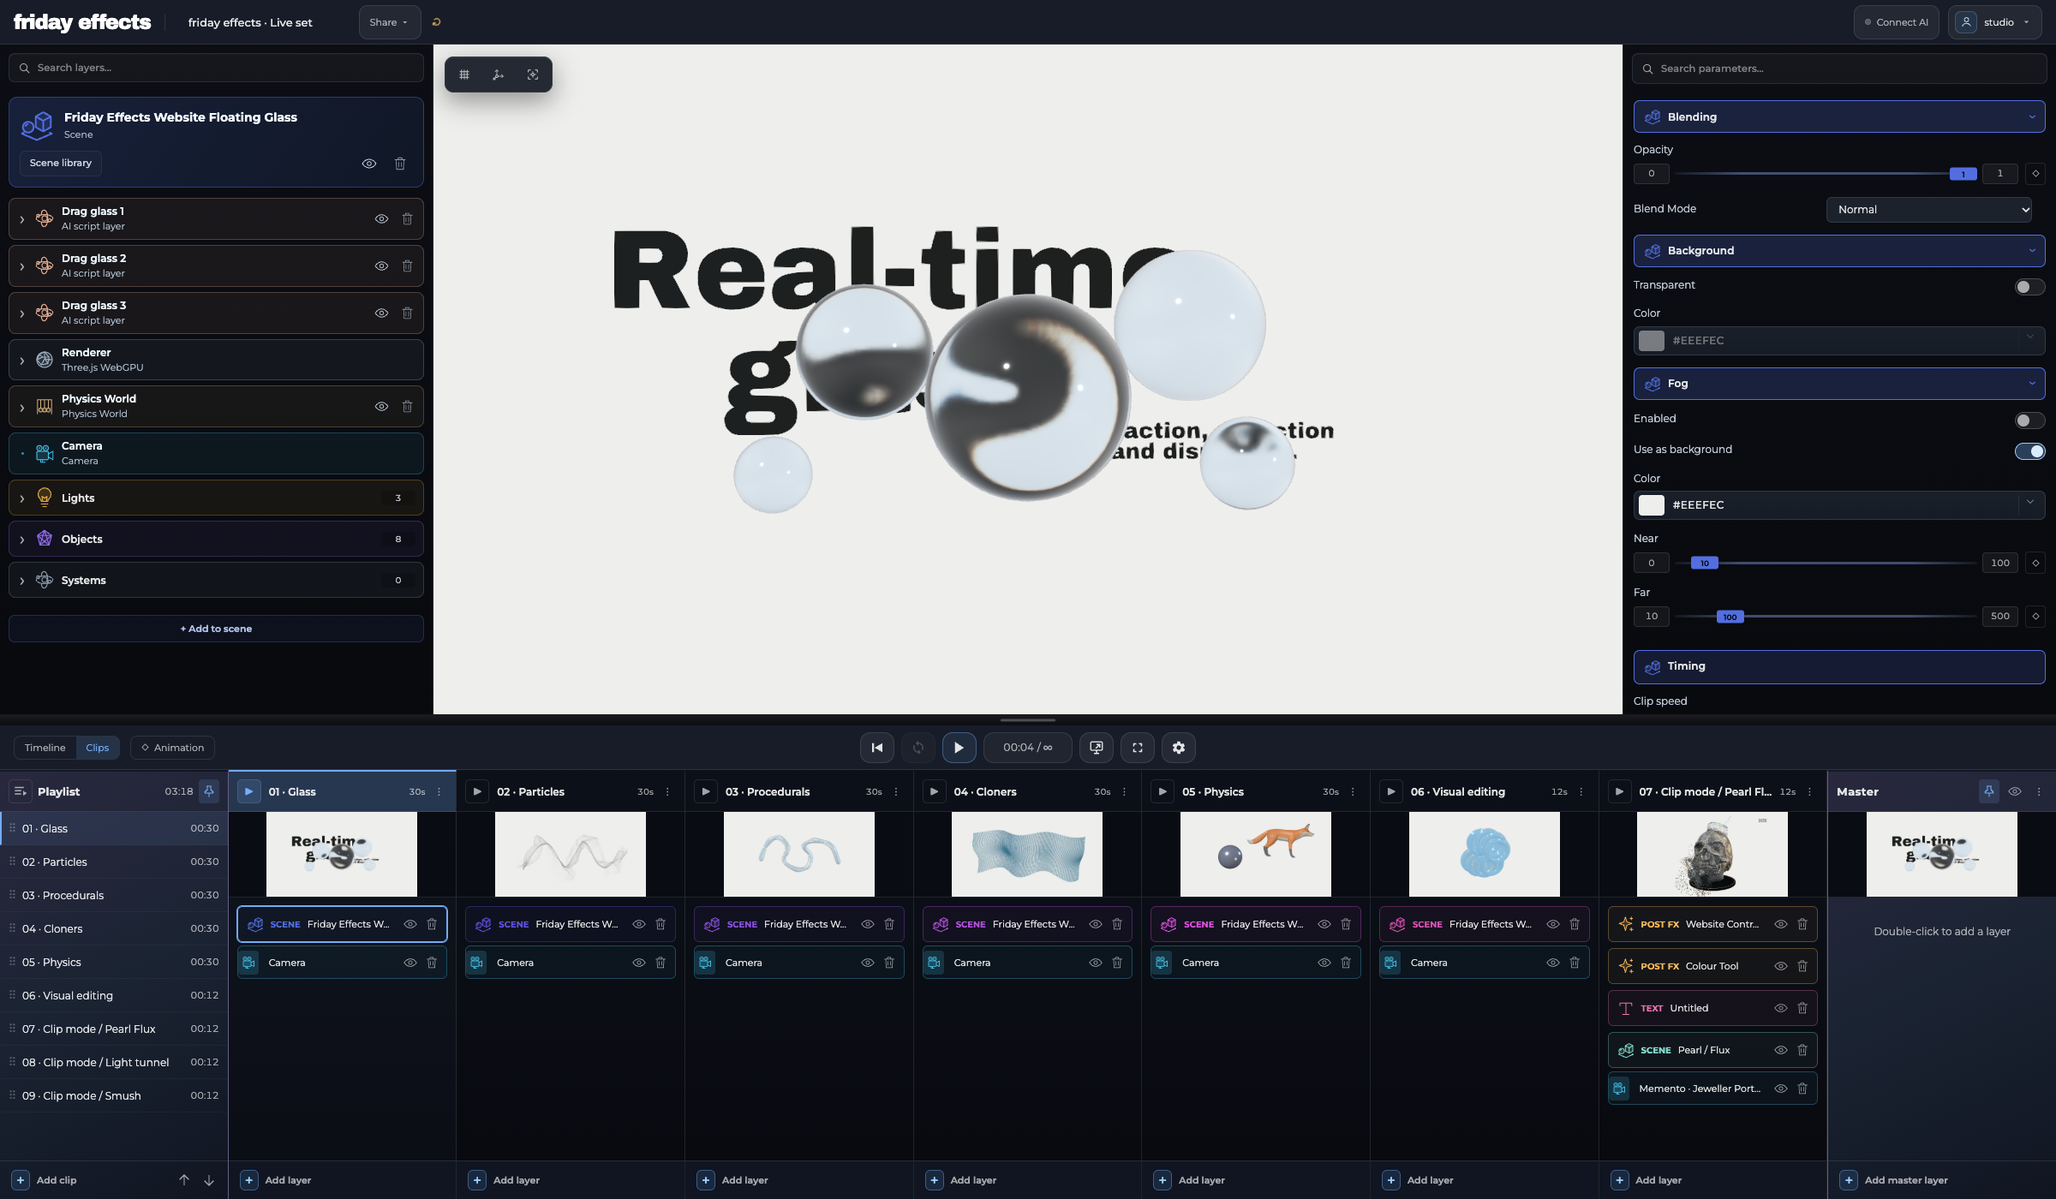Click the Scene library button
2056x1199 pixels.
click(61, 163)
